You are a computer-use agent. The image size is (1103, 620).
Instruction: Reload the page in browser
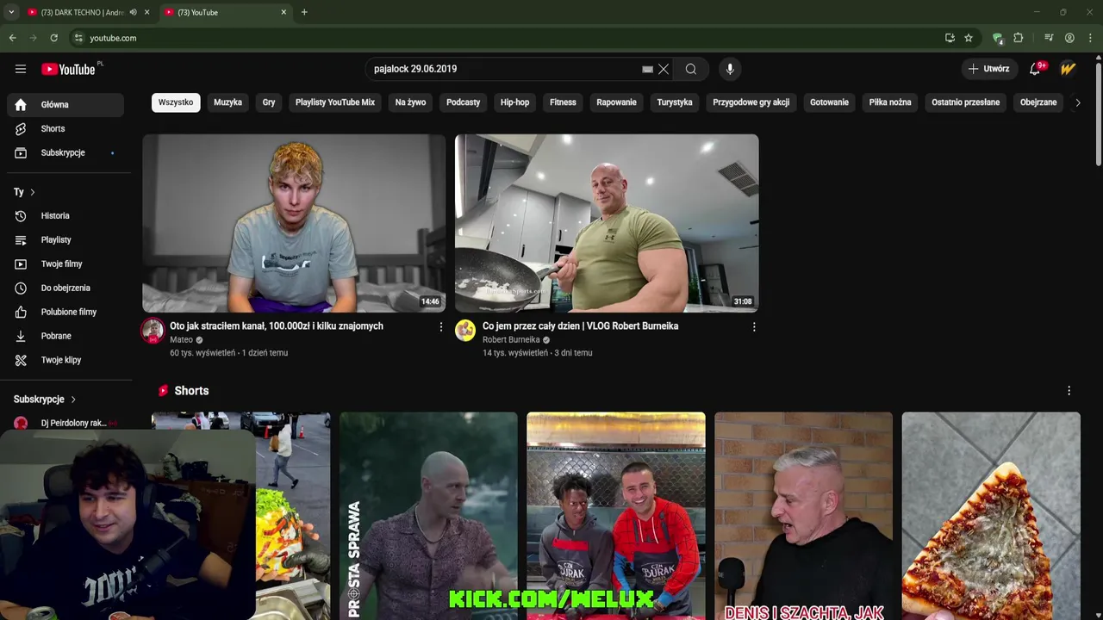(x=53, y=38)
